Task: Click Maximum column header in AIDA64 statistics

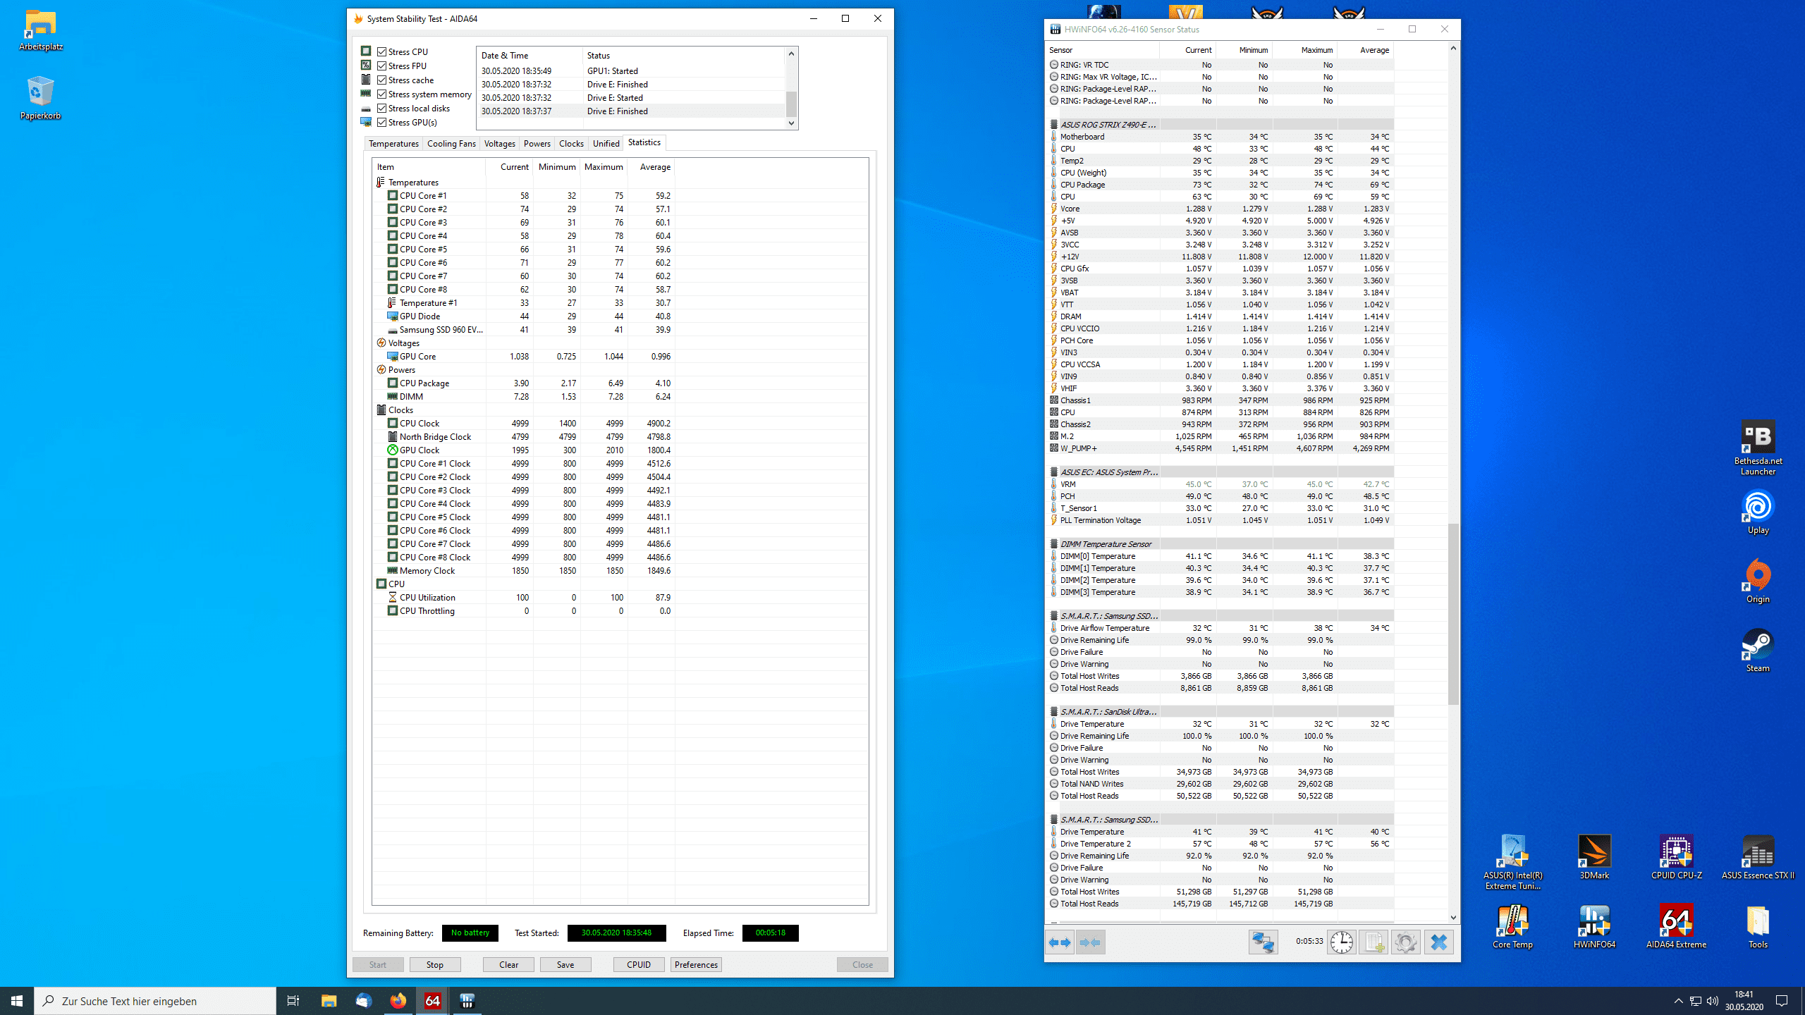Action: point(604,167)
